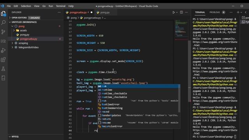
Task: Click the pongprueba.py breadcrumb segment
Action: tap(92, 18)
